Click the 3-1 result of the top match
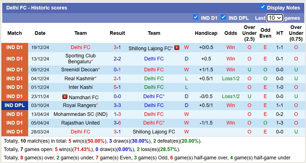 (x=117, y=47)
